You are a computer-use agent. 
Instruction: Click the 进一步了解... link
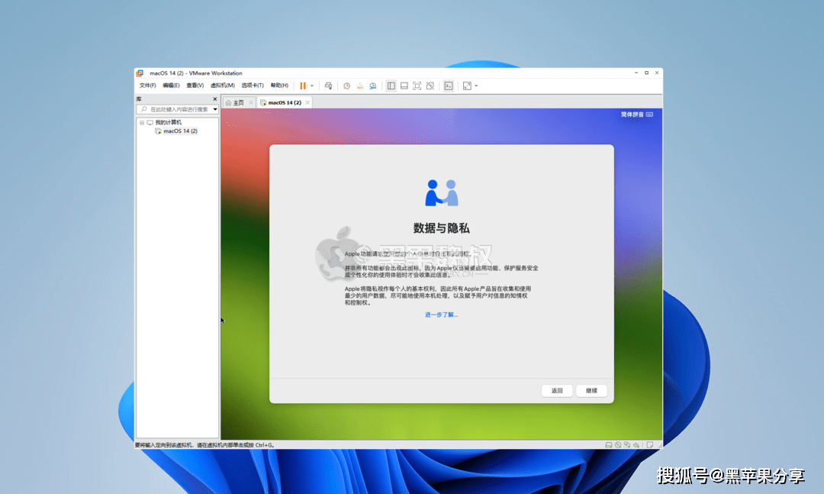442,315
